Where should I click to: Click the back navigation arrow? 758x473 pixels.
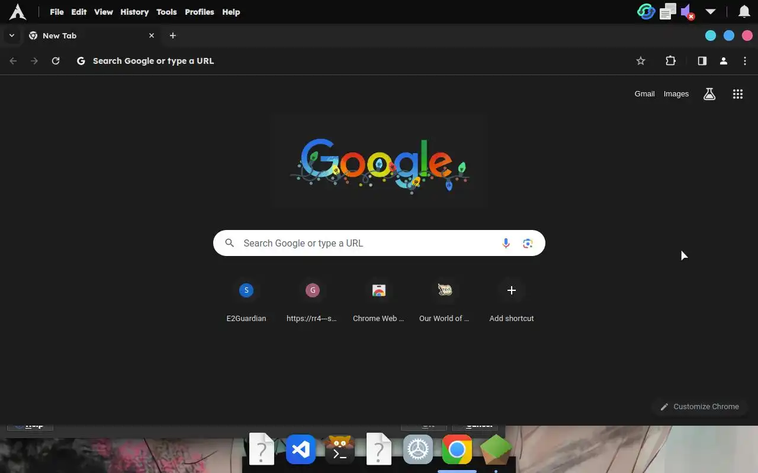[13, 61]
